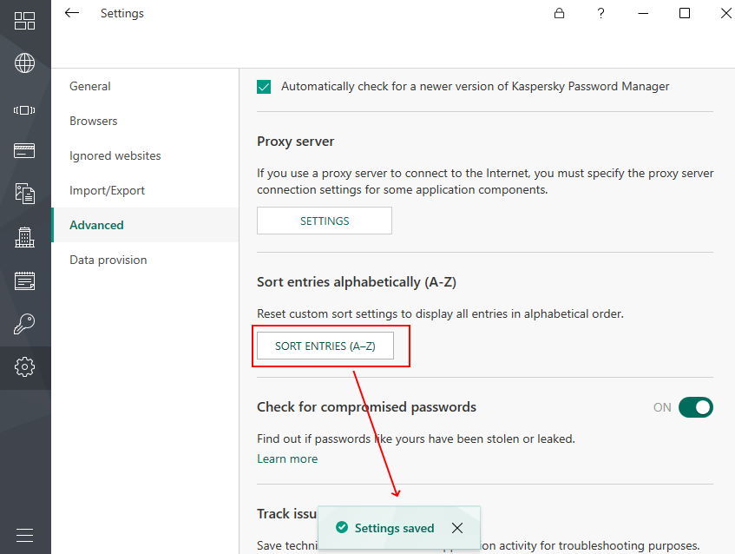Open the documents icon in sidebar
Image resolution: width=735 pixels, height=554 pixels.
tap(24, 193)
